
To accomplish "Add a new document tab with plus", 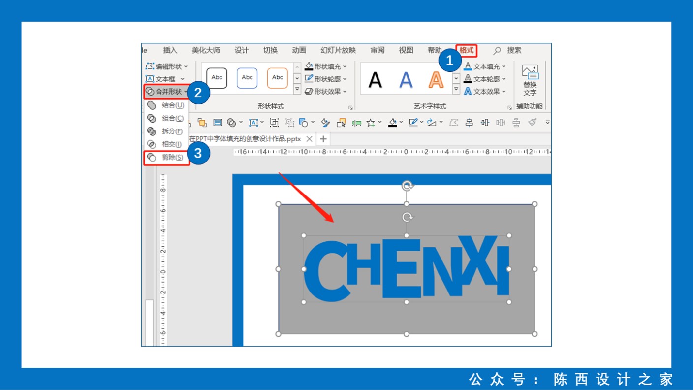I will pyautogui.click(x=323, y=139).
